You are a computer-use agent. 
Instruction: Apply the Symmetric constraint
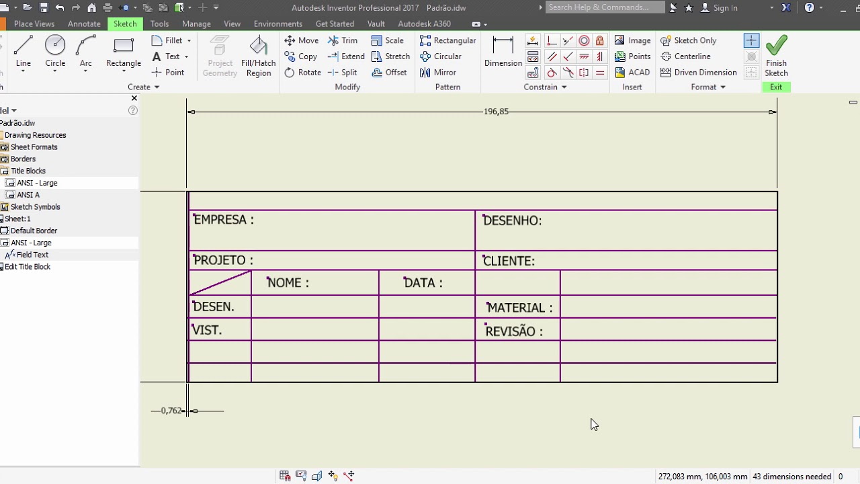click(x=584, y=73)
